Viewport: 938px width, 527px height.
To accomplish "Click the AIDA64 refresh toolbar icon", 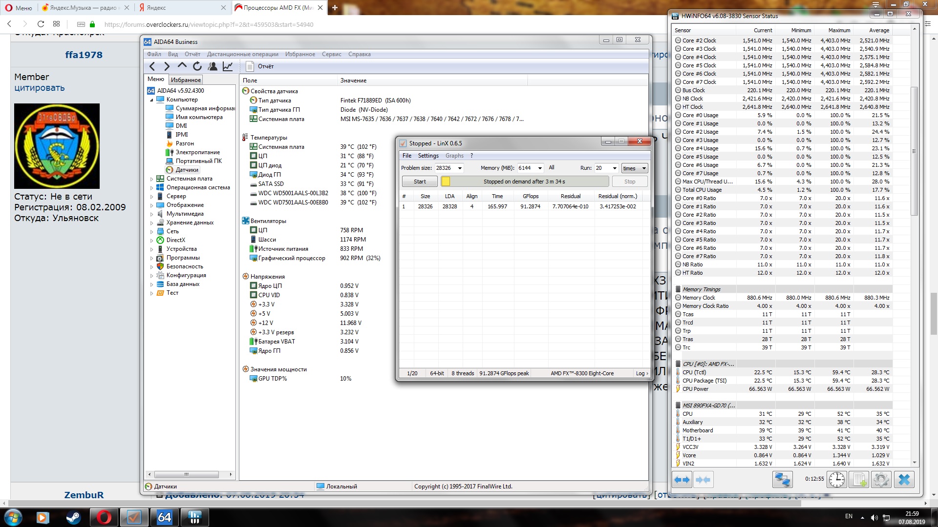I will [x=197, y=66].
